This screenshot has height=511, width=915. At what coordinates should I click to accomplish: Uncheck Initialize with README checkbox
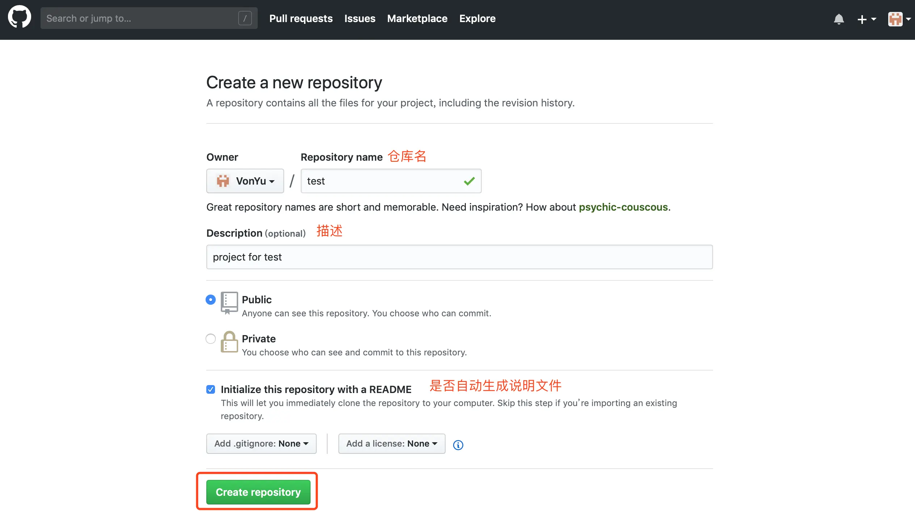[211, 389]
